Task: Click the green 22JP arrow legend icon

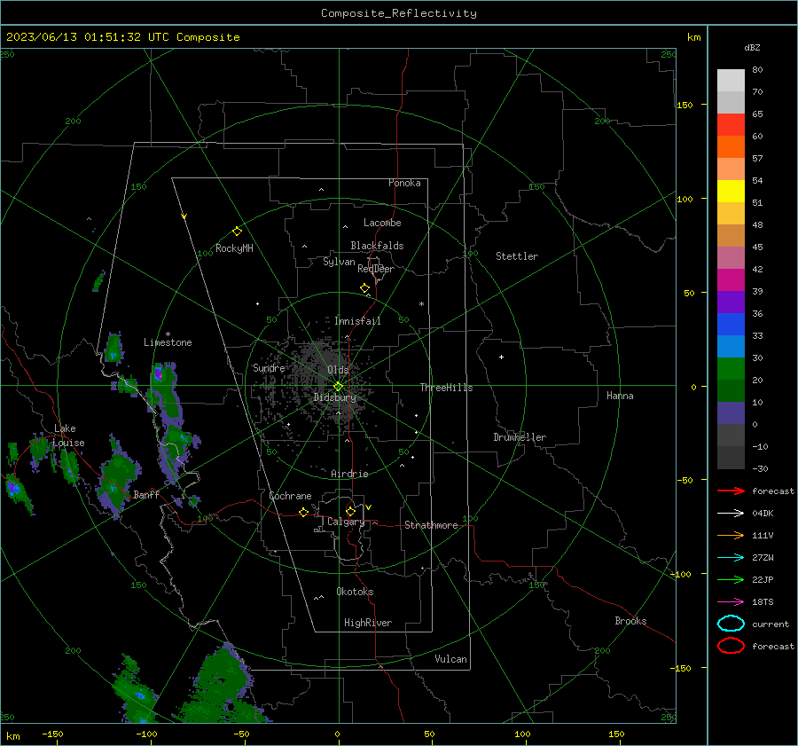Action: point(731,579)
